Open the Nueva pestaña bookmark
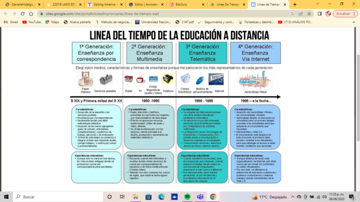The height and width of the screenshot is (202, 360). click(x=77, y=22)
